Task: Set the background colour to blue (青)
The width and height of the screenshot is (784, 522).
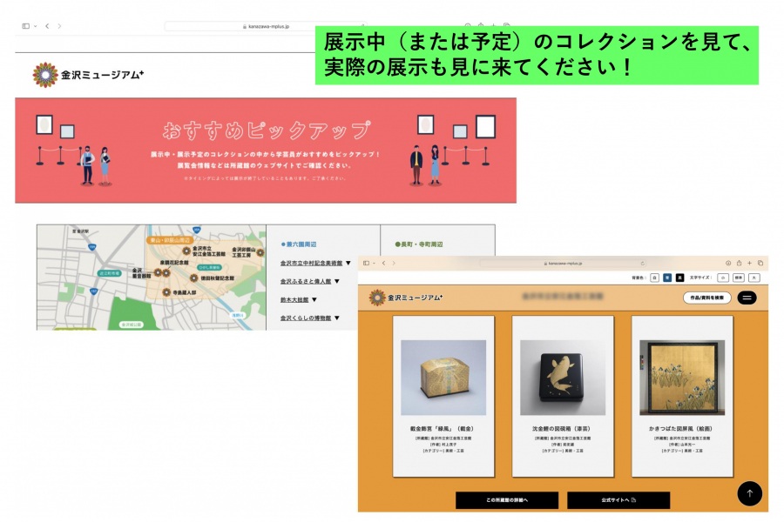Action: point(667,278)
